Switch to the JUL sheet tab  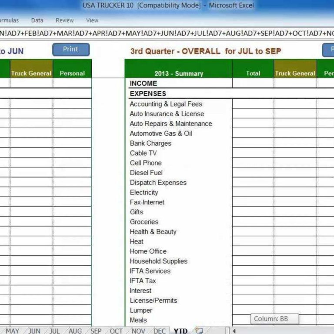[54, 331]
